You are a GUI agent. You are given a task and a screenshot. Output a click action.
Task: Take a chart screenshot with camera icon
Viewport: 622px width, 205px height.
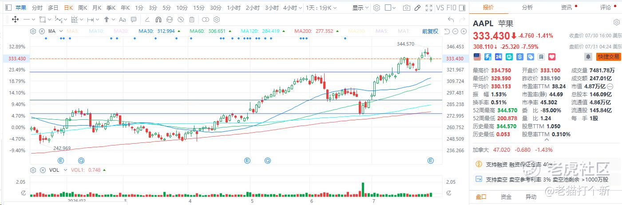click(x=406, y=8)
